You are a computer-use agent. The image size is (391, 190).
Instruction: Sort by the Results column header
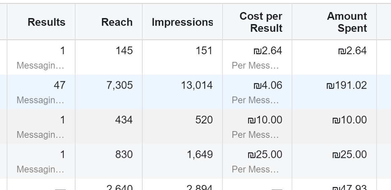(46, 22)
